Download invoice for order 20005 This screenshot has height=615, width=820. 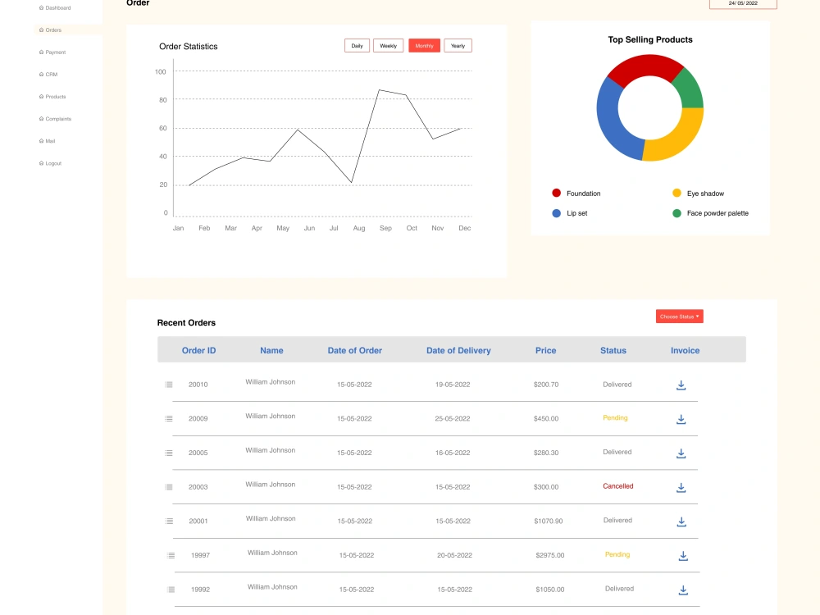tap(681, 453)
